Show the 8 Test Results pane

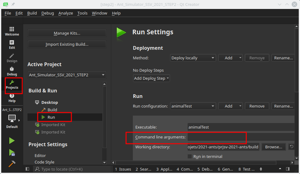tap(247, 169)
